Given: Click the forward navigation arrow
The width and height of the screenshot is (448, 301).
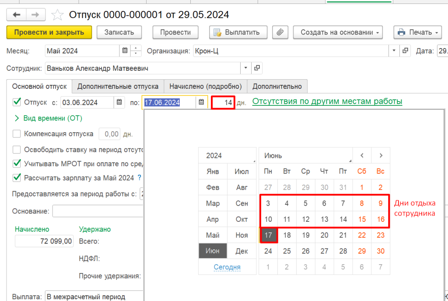Looking at the screenshot, I should tap(36, 15).
